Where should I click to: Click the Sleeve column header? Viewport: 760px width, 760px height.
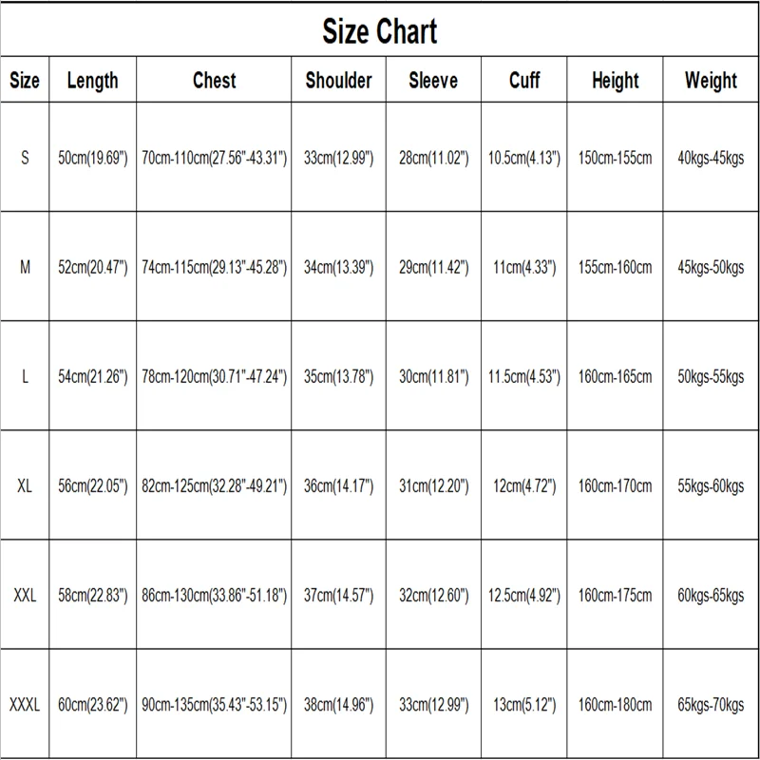tap(433, 81)
